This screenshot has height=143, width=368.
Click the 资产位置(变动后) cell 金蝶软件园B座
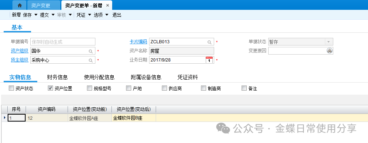click(x=134, y=118)
